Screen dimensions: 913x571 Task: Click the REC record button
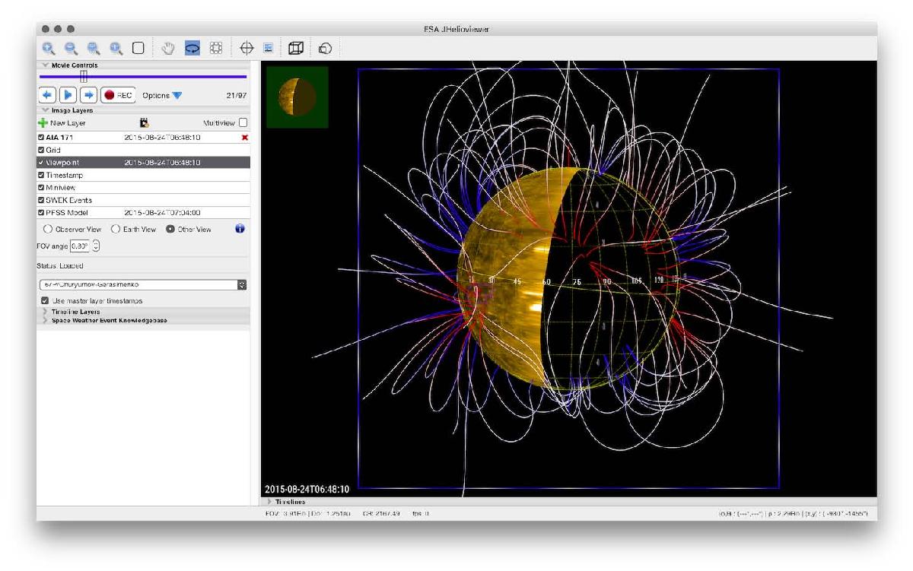coord(118,96)
